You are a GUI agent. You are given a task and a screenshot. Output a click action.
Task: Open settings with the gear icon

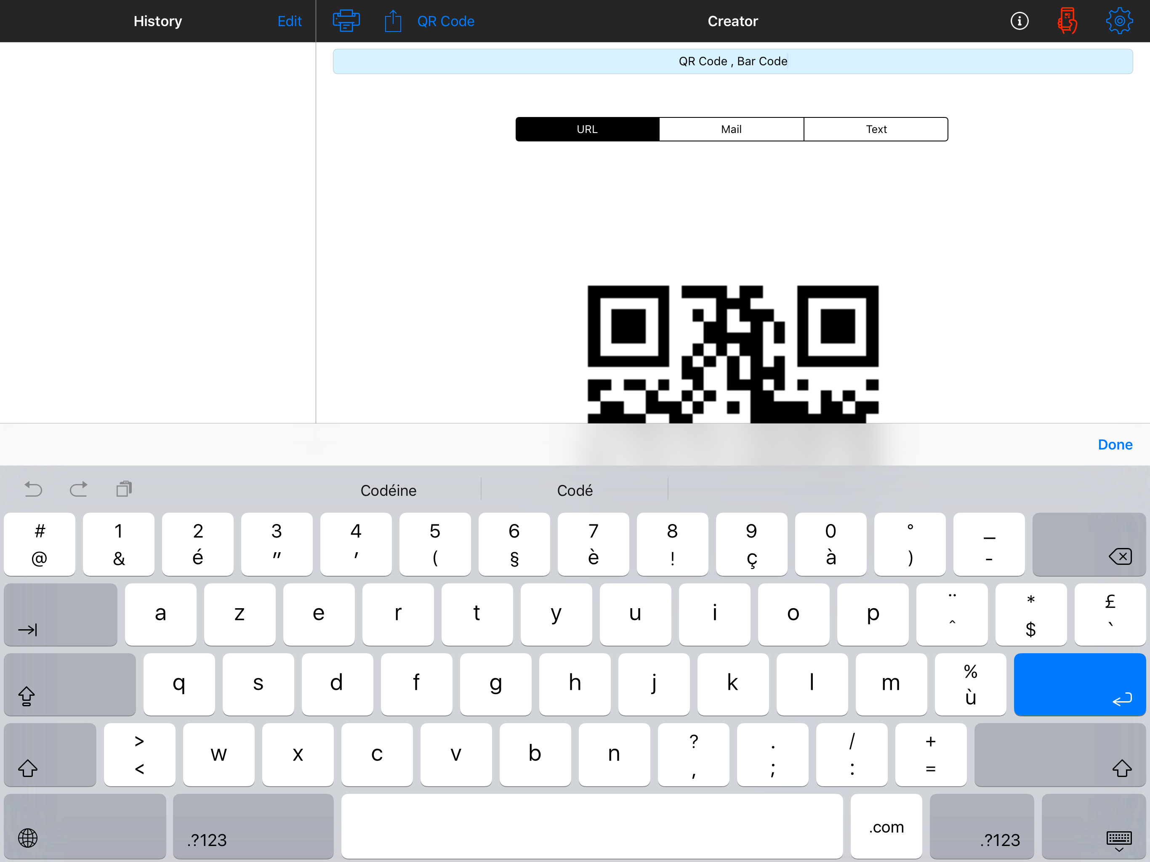click(x=1119, y=21)
